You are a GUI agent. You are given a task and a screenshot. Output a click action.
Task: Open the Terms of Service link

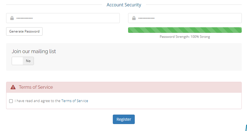click(x=75, y=101)
